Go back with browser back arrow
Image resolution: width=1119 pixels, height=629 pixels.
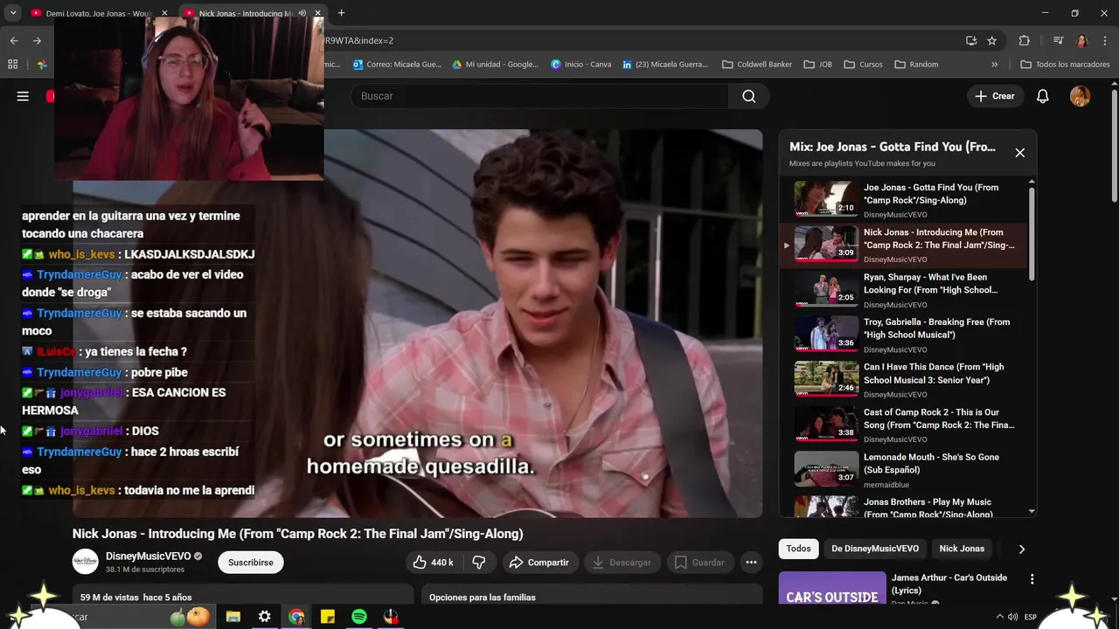coord(13,40)
